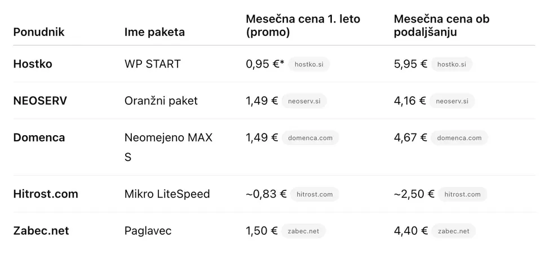
Task: Open hostko.si source chip beside 5,95 €
Action: tap(451, 65)
